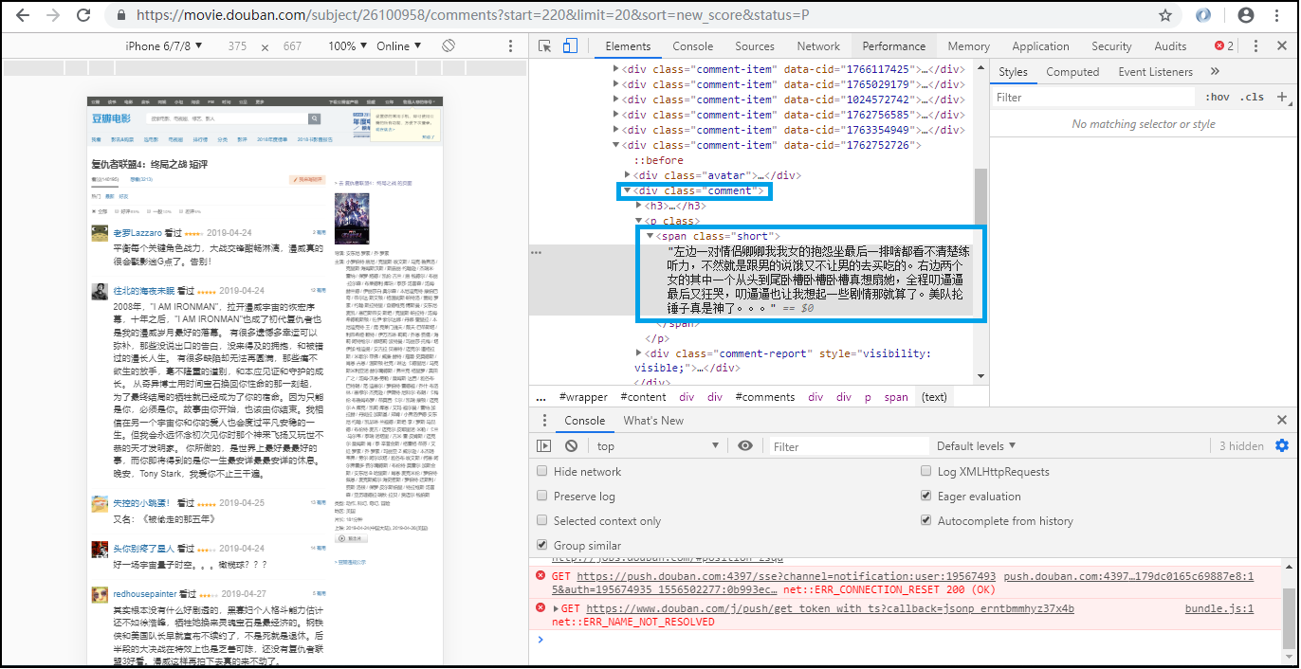Click the rotate device icon

449,45
